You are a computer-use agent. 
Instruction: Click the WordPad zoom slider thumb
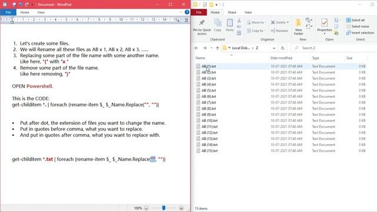click(x=164, y=208)
